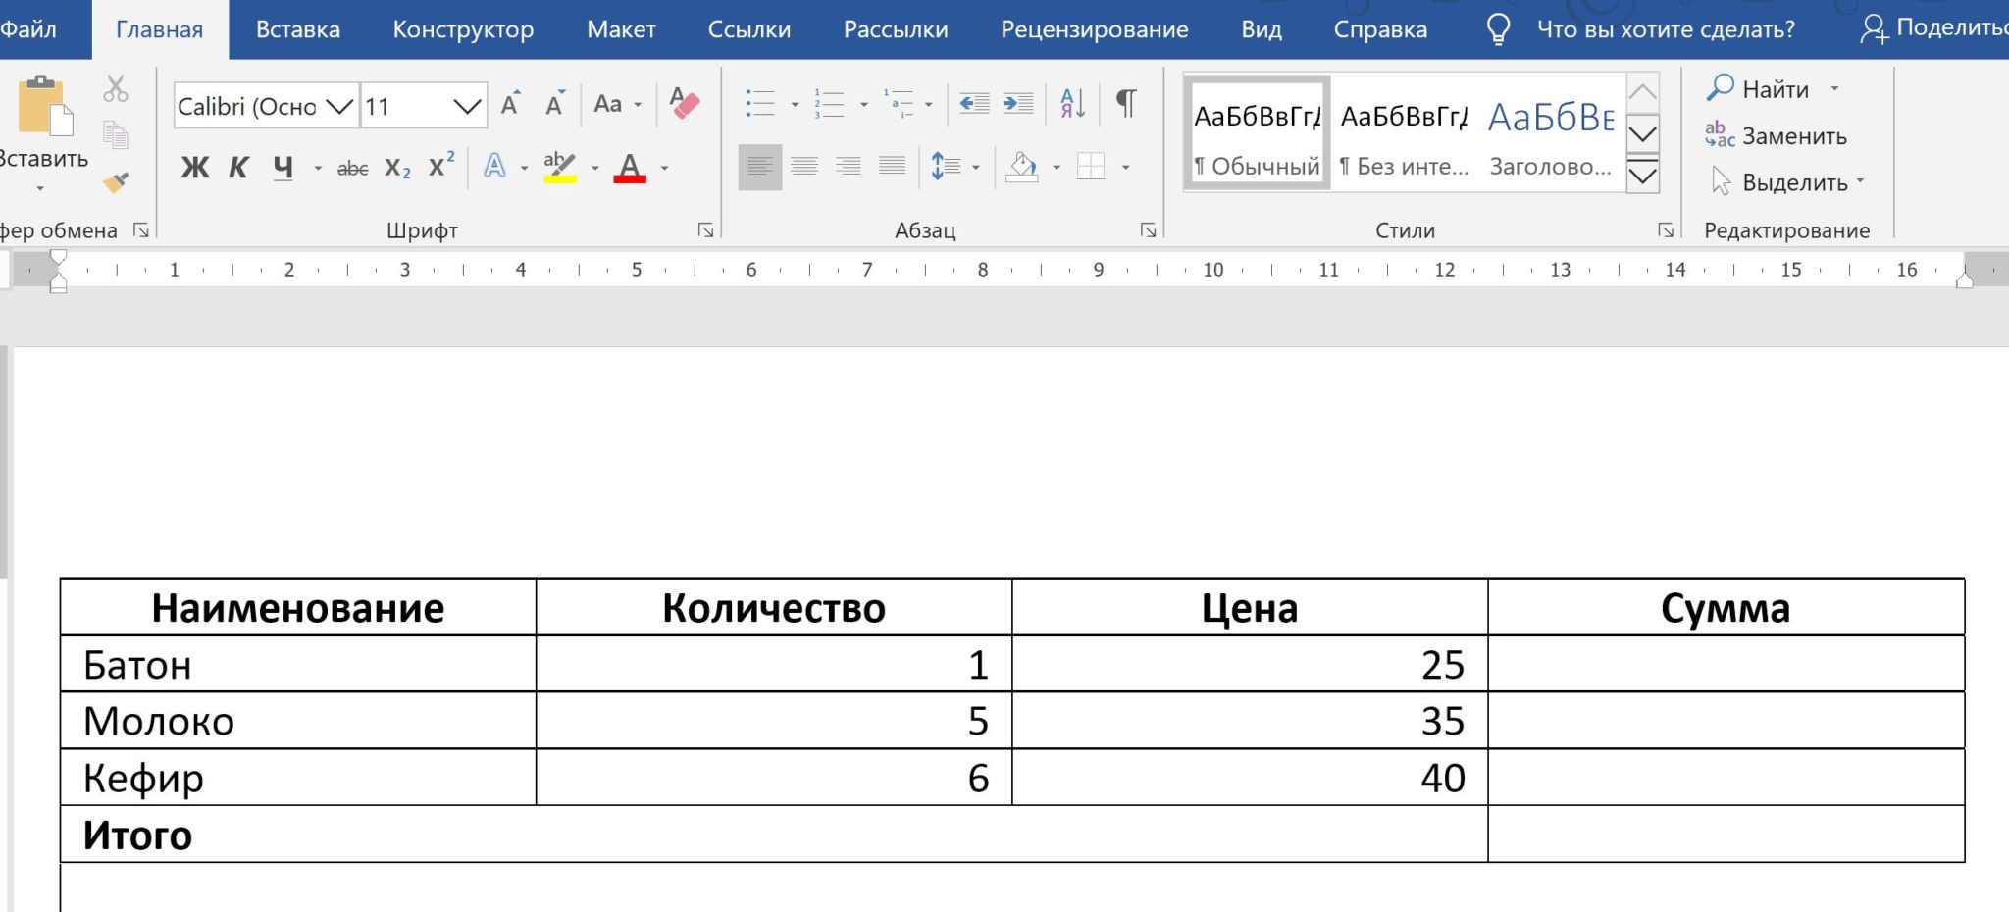The image size is (2009, 912).
Task: Apply the Обычный style
Action: [x=1258, y=132]
